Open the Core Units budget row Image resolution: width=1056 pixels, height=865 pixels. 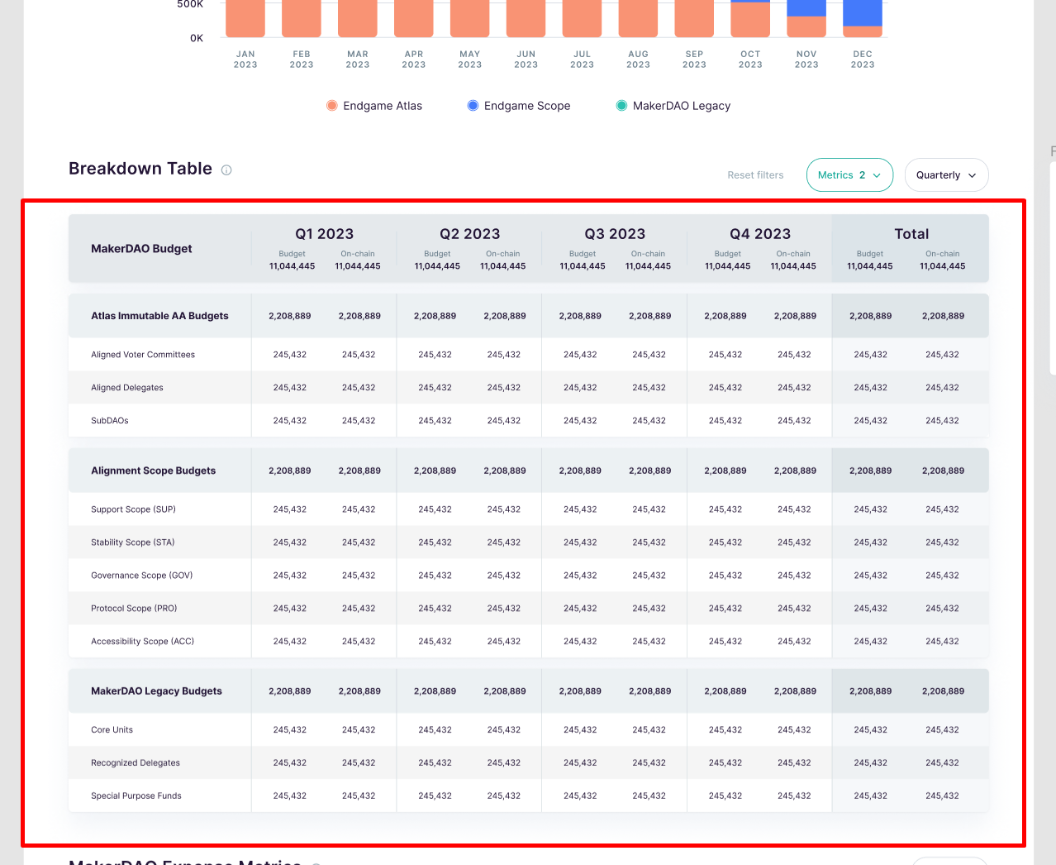112,730
